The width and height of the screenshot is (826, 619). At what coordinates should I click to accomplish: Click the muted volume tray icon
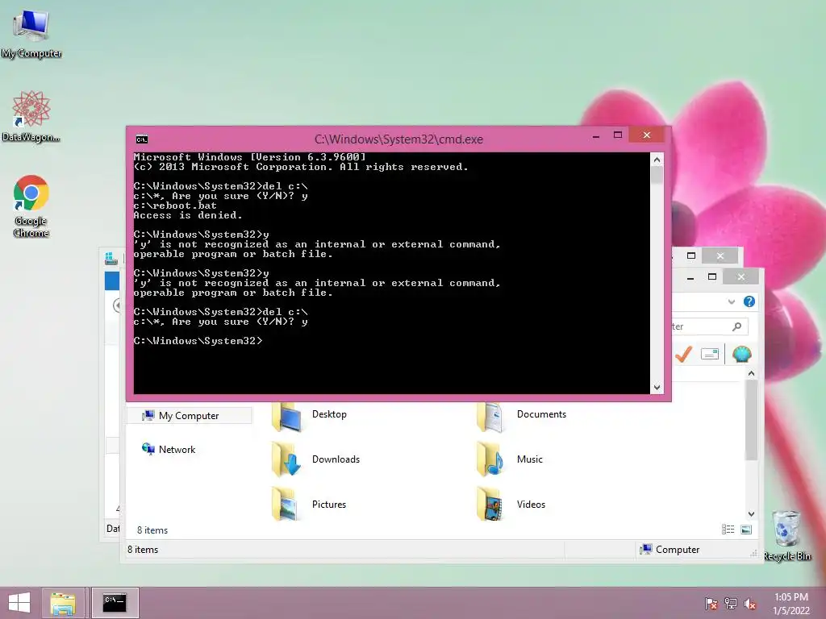click(x=750, y=604)
